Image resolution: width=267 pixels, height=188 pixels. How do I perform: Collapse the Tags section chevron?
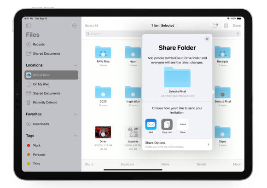[75, 136]
